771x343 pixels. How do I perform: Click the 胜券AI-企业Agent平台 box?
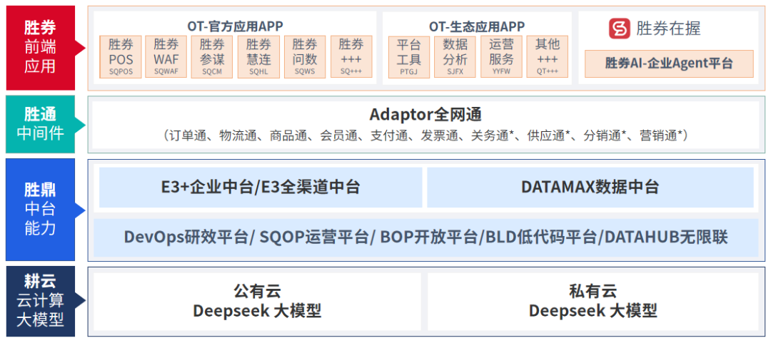click(669, 63)
